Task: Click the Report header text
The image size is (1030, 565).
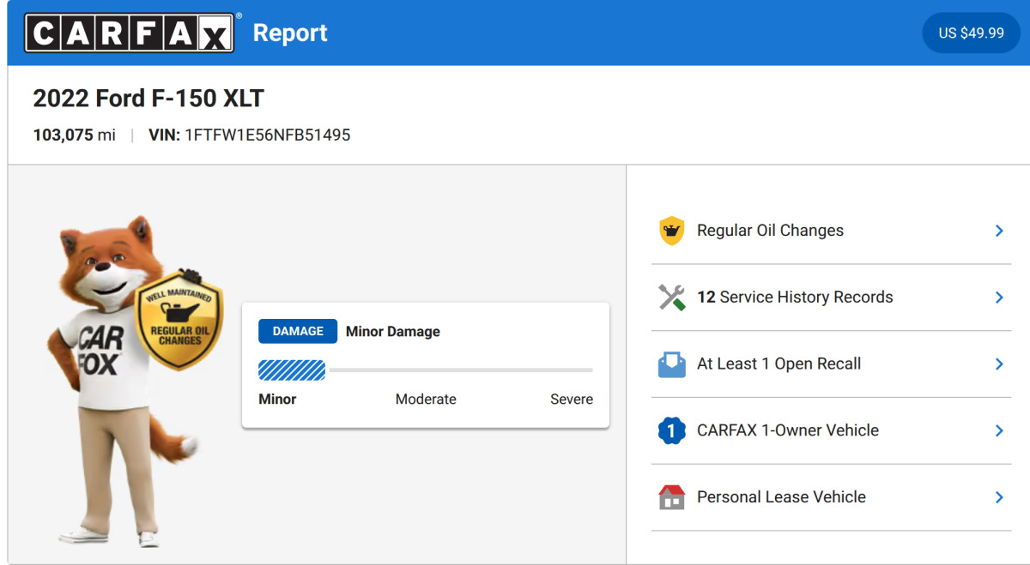Action: [290, 33]
